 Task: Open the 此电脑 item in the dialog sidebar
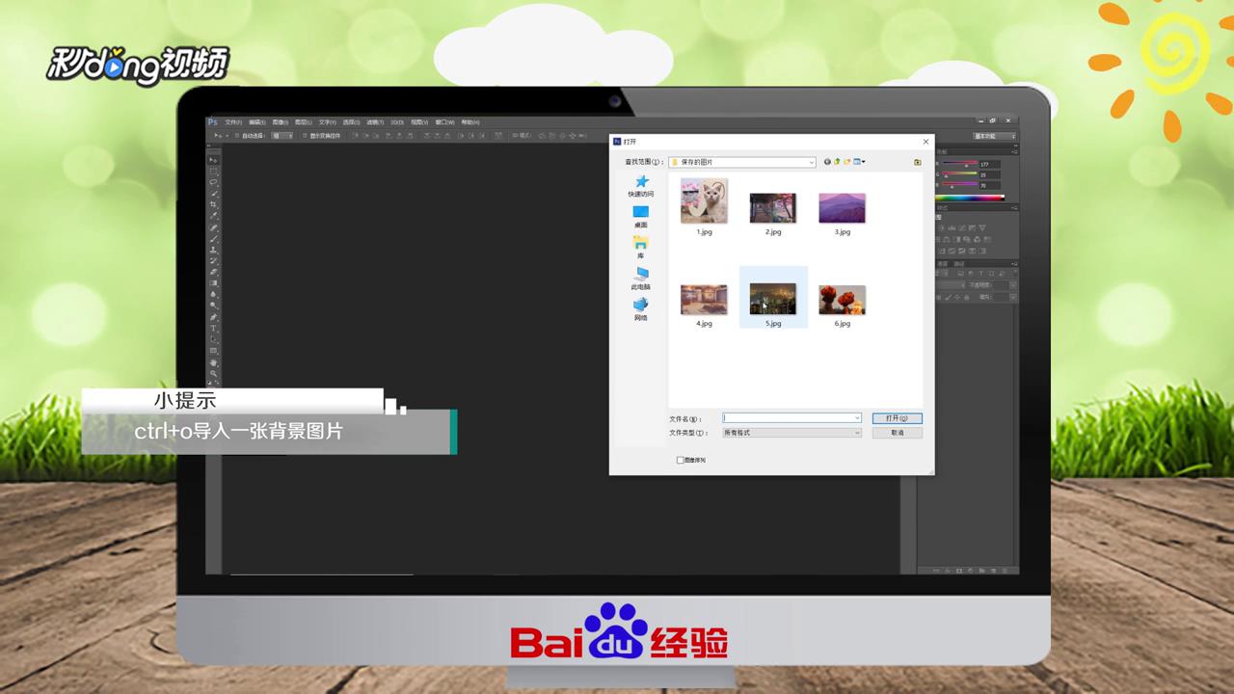tap(640, 280)
